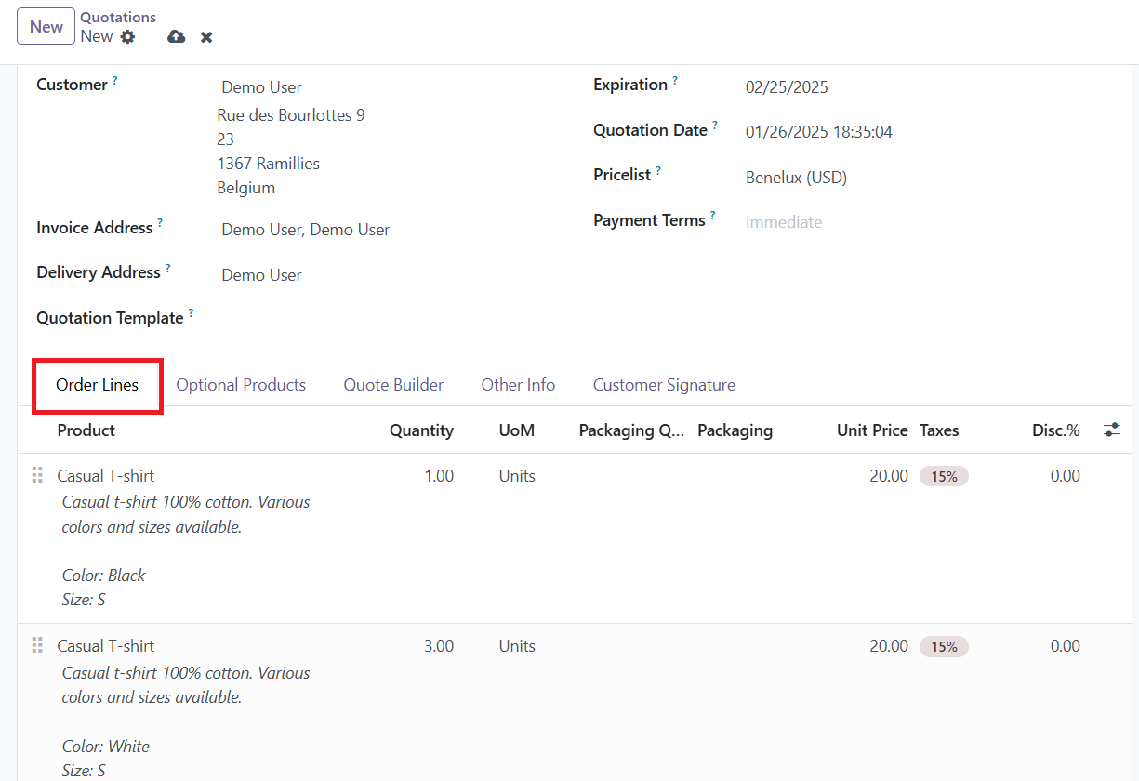The height and width of the screenshot is (781, 1139).
Task: Click the 15% tax tag on Black line
Action: pyautogui.click(x=944, y=476)
